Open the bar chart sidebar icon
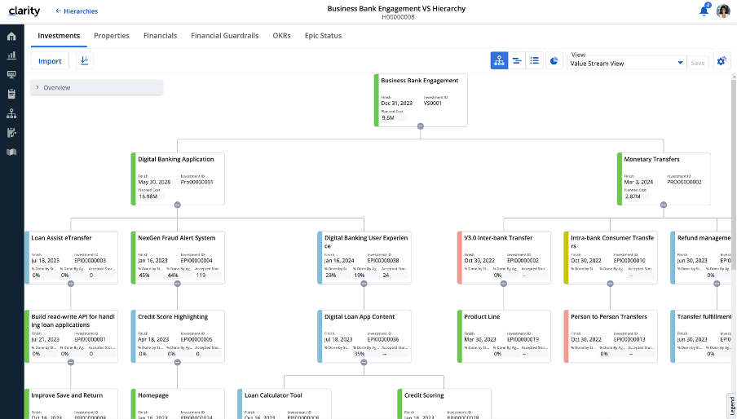The height and width of the screenshot is (419, 737). 11,55
